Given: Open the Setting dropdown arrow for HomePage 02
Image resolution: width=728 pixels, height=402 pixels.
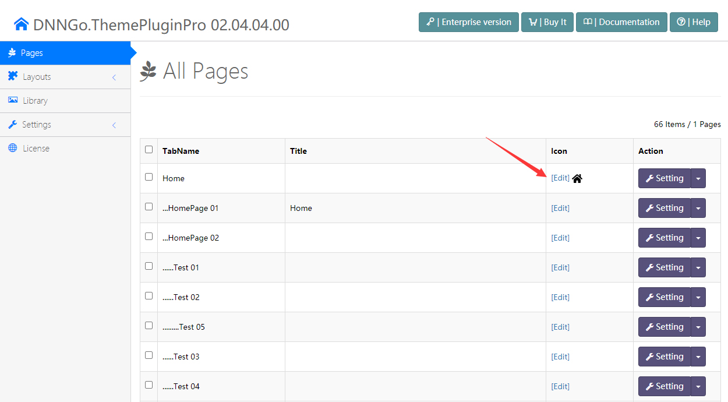Looking at the screenshot, I should pos(698,238).
